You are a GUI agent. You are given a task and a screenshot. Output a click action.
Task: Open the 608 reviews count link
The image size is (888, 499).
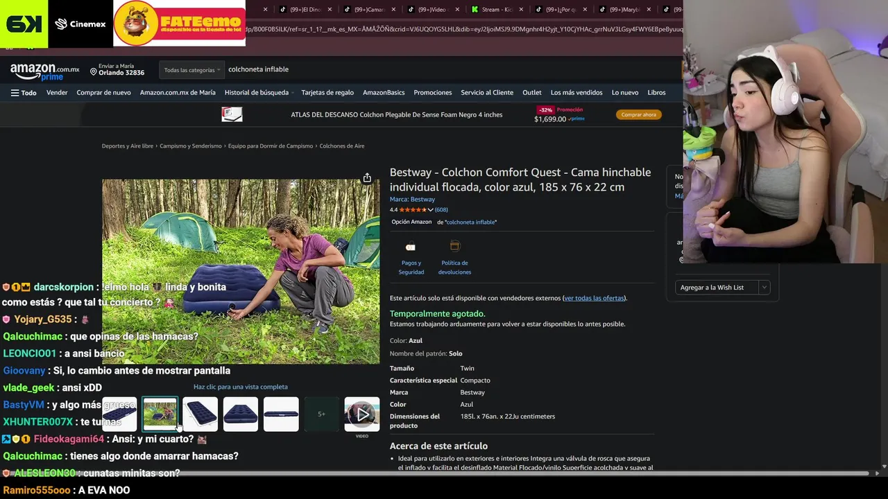[441, 209]
